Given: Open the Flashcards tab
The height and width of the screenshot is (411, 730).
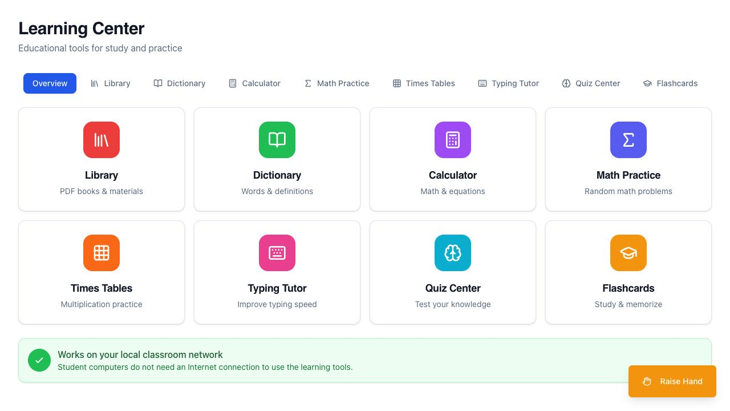Looking at the screenshot, I should tap(670, 83).
